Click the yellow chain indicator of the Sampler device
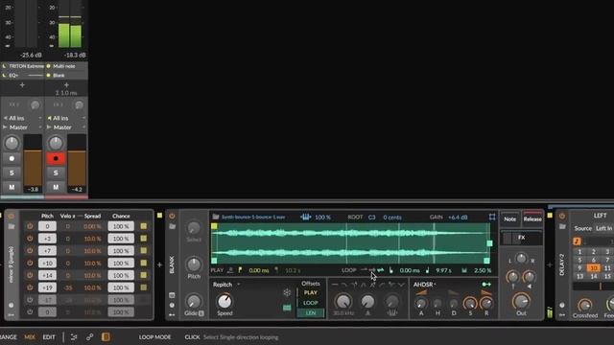 pyautogui.click(x=159, y=215)
